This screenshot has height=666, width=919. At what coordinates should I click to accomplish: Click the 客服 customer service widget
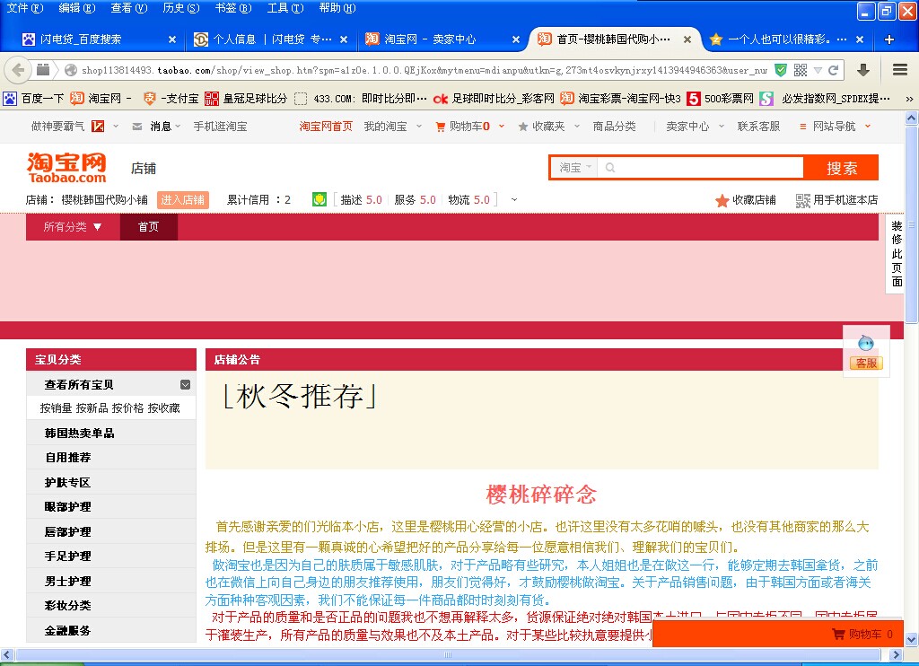coord(866,352)
